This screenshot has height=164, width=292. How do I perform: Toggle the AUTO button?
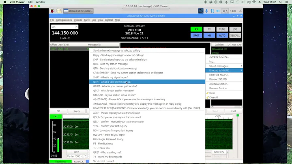[222, 35]
